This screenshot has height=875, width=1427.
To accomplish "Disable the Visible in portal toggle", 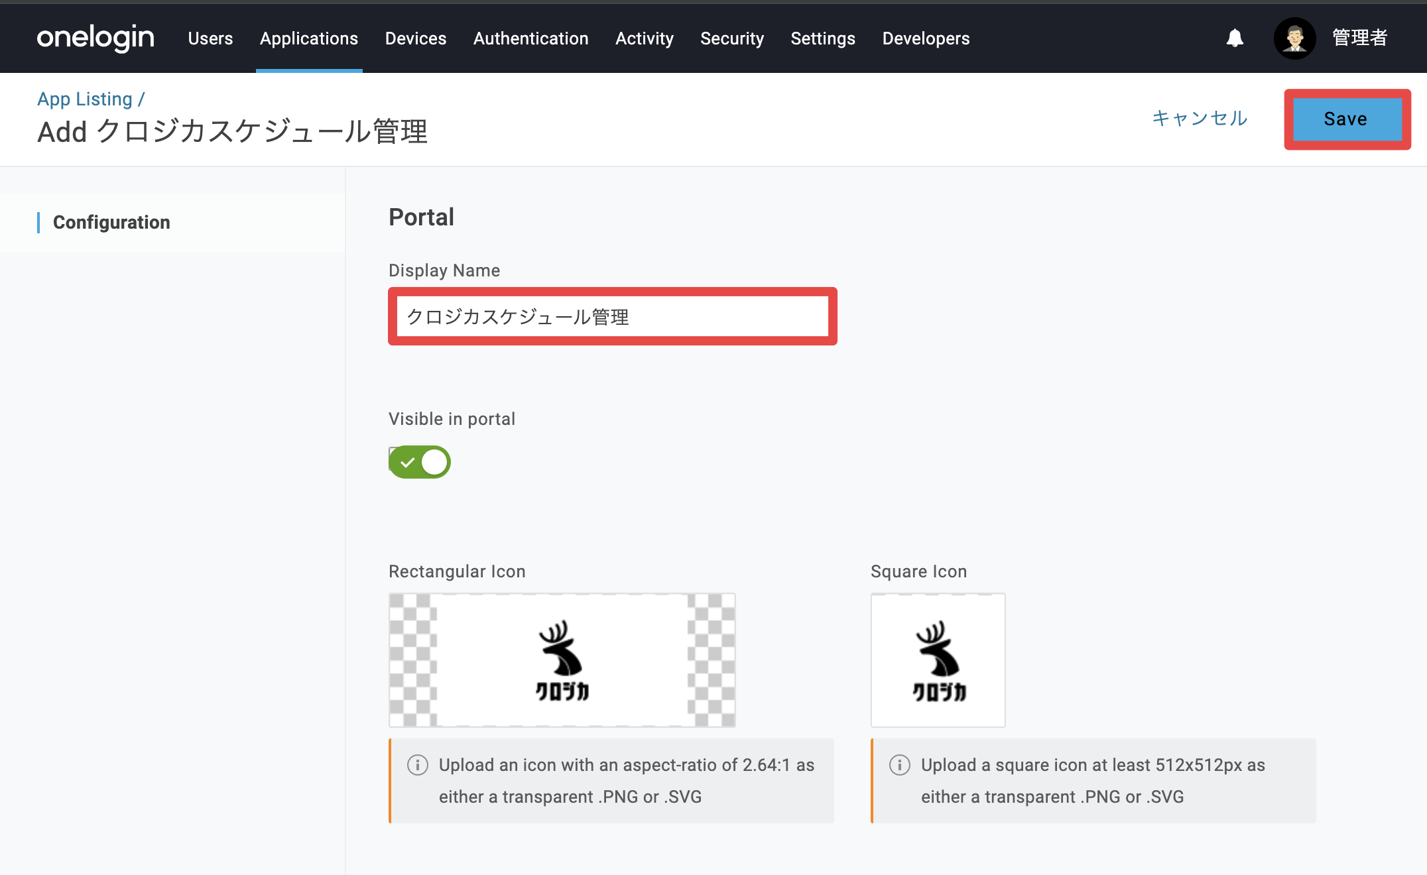I will [x=419, y=462].
